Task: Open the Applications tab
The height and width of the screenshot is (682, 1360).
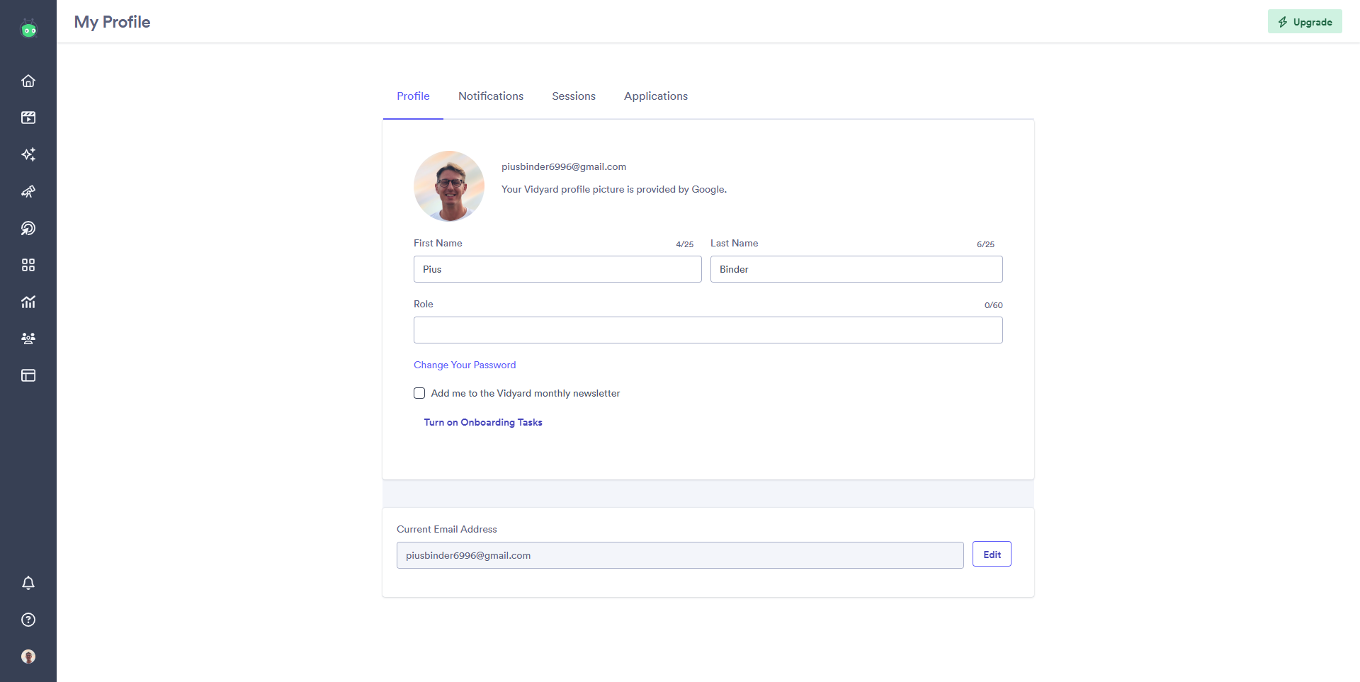Action: tap(655, 96)
